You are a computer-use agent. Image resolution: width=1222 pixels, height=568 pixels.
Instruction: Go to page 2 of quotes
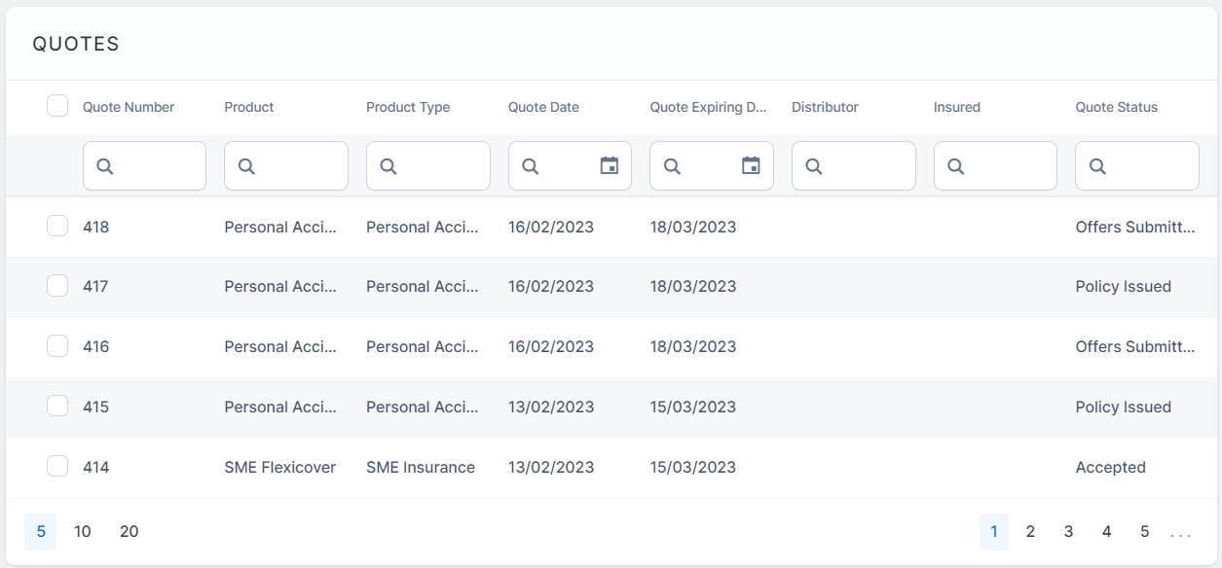click(x=1030, y=531)
